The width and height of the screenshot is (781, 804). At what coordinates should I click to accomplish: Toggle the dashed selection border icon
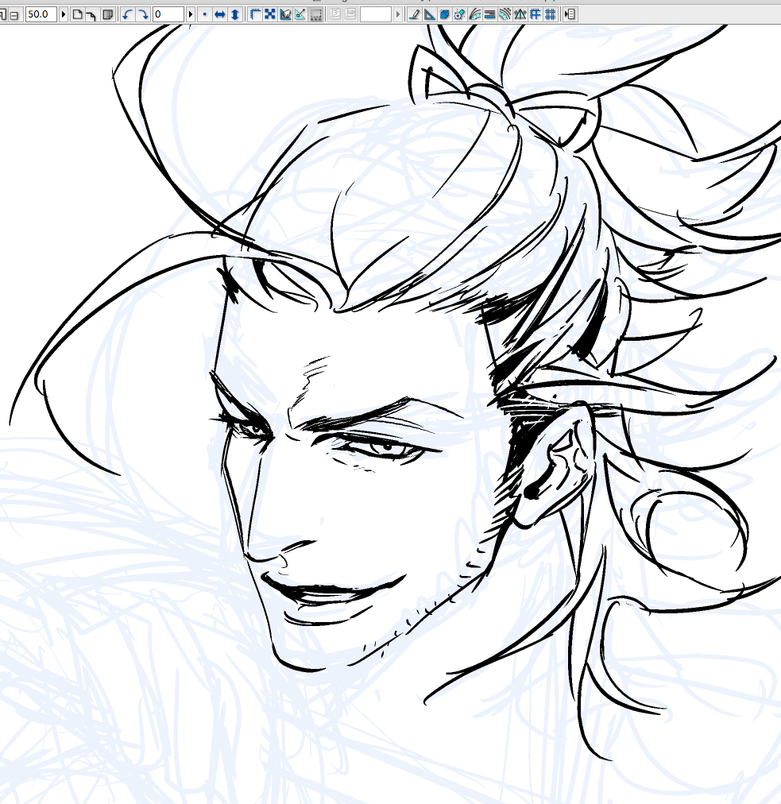pos(316,14)
